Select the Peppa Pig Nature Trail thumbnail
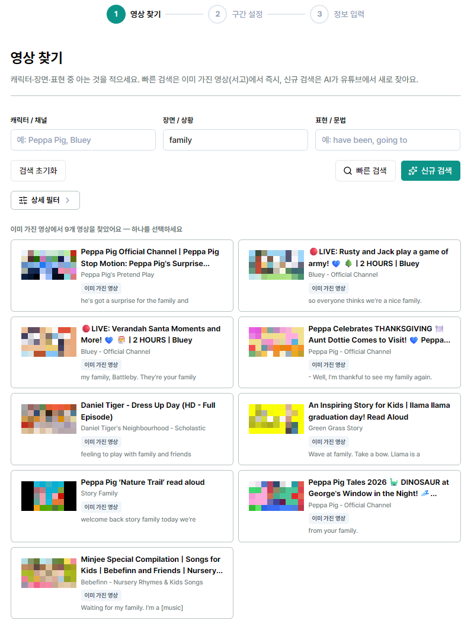 point(49,496)
